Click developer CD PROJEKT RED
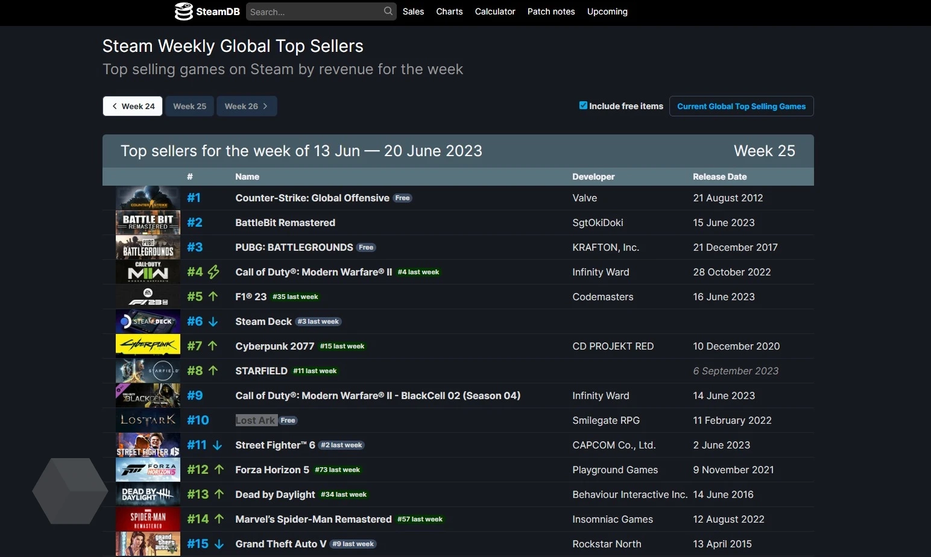The image size is (931, 557). click(613, 346)
